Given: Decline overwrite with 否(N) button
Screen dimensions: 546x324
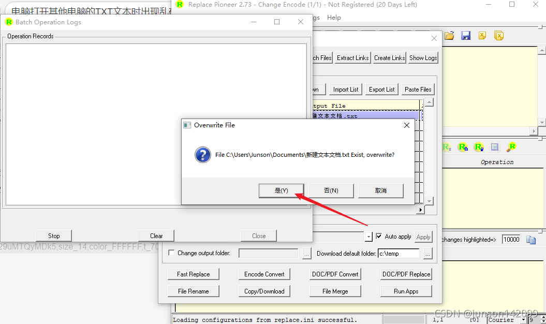Looking at the screenshot, I should [x=331, y=190].
